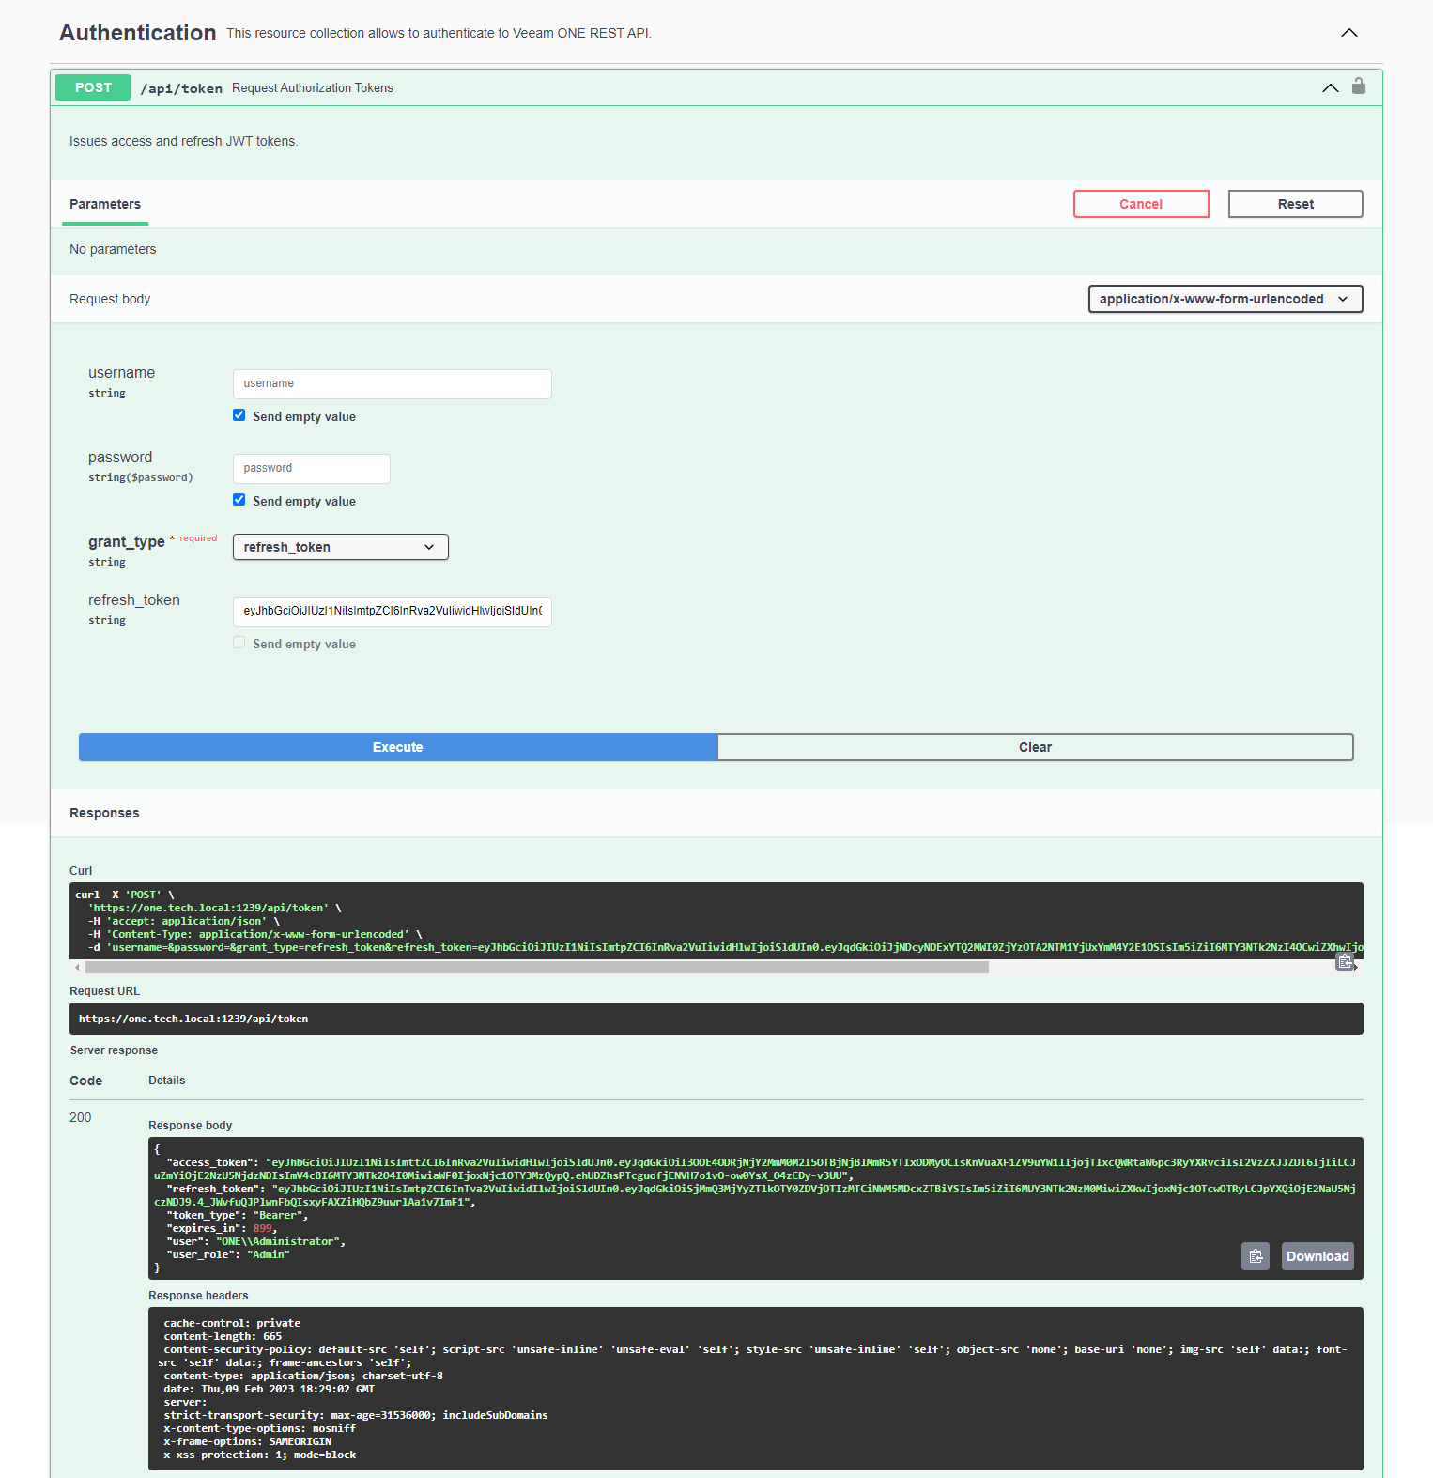Open the grant_type dropdown
The width and height of the screenshot is (1433, 1478).
click(x=340, y=547)
